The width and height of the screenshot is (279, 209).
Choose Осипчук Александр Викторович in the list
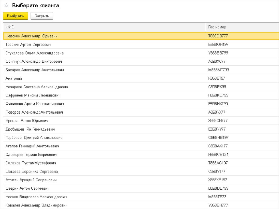34,61
